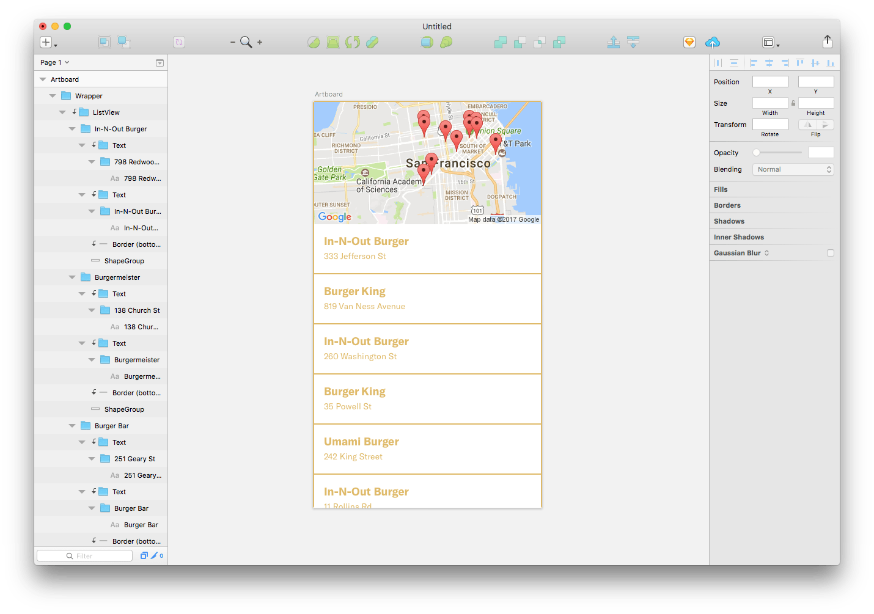Click the Inner Shadows section header

click(739, 237)
